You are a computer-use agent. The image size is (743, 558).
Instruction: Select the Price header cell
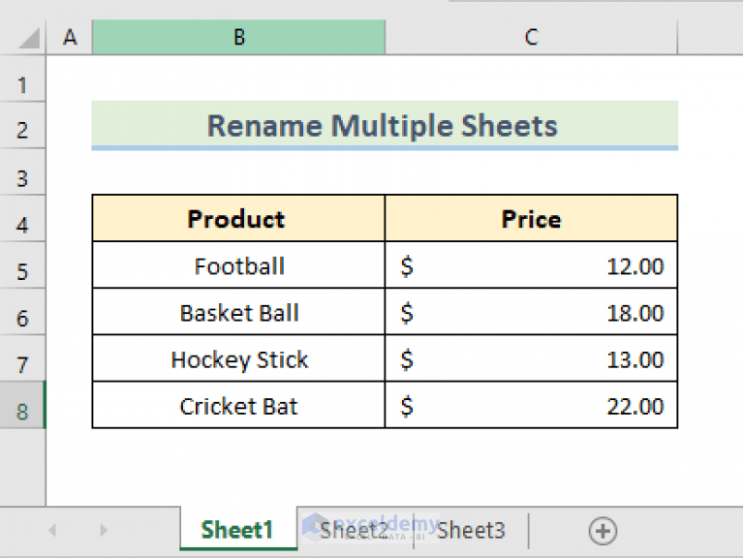pyautogui.click(x=531, y=218)
